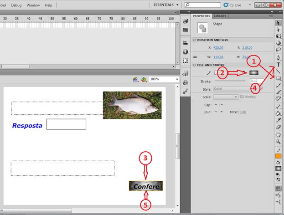The image size is (284, 215).
Task: Open the Window menu
Action: click(33, 5)
